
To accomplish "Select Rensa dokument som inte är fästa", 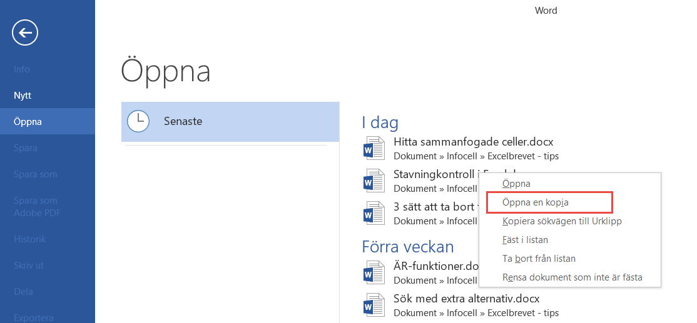I will pos(572,277).
